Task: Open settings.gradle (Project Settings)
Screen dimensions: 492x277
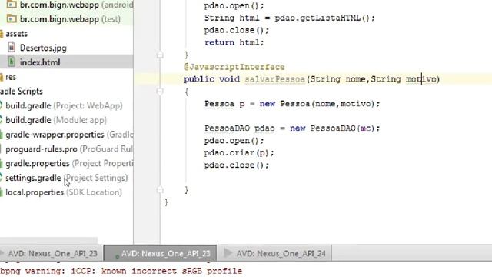Action: (67, 178)
